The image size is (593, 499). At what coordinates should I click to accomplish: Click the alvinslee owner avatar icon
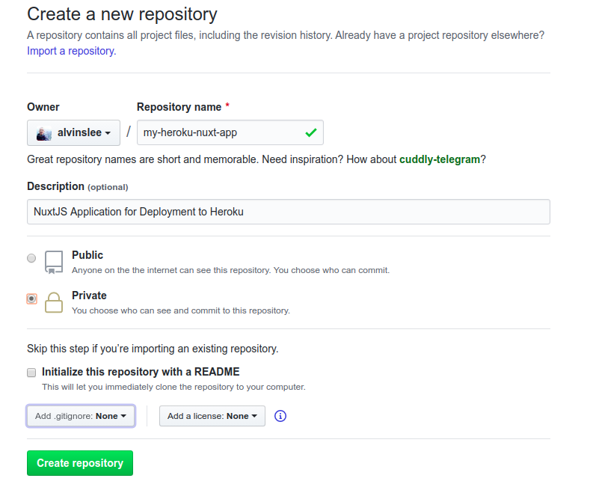[44, 133]
